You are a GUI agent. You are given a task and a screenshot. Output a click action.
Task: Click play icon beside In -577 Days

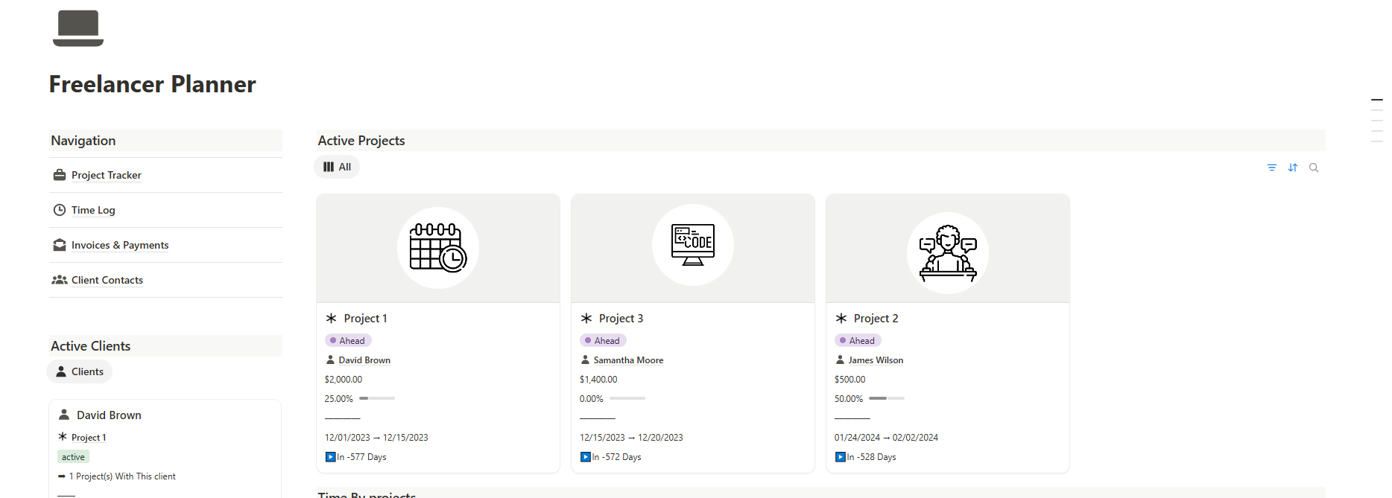pyautogui.click(x=330, y=457)
